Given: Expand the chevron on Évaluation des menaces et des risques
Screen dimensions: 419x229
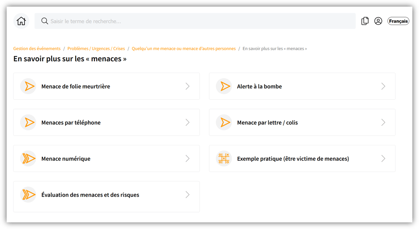Looking at the screenshot, I should pyautogui.click(x=188, y=195).
